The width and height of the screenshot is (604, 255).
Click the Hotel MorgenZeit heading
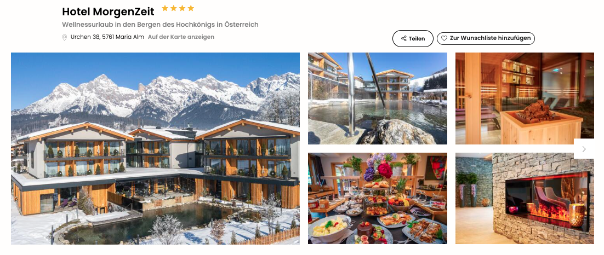tap(108, 11)
